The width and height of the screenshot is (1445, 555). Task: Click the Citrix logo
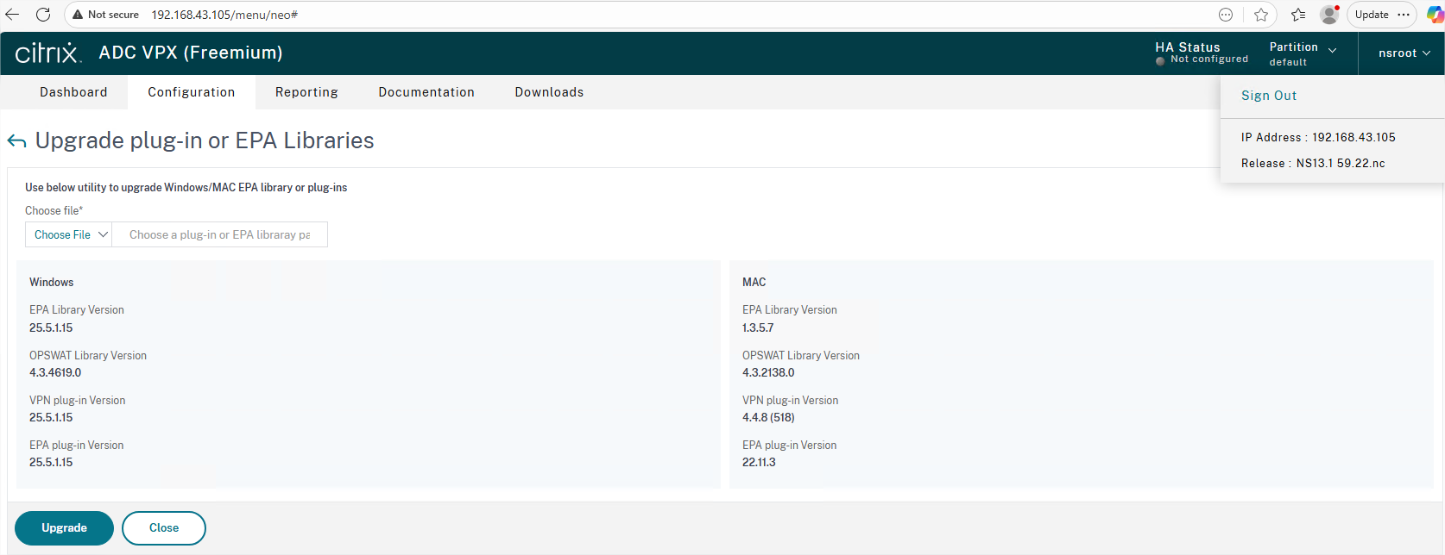click(x=48, y=53)
